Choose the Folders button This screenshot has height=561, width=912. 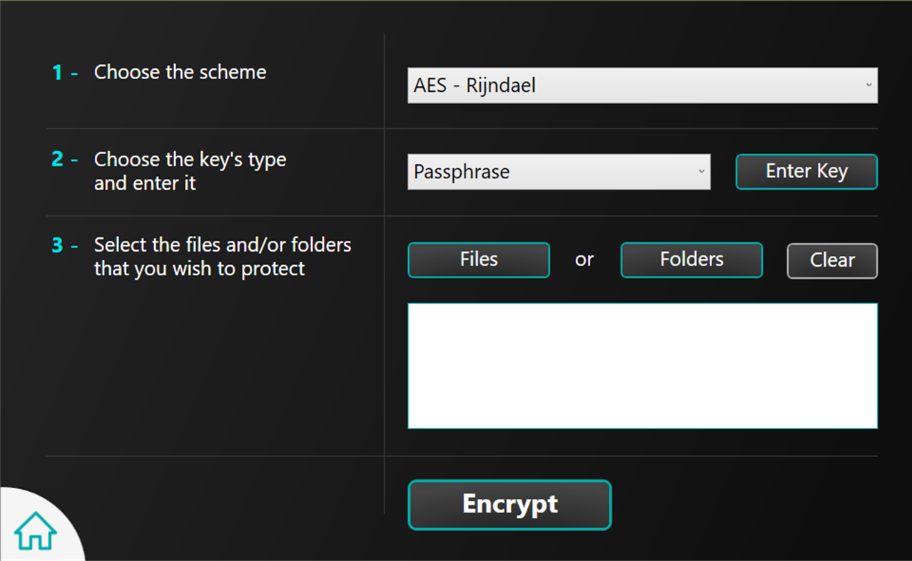coord(691,259)
